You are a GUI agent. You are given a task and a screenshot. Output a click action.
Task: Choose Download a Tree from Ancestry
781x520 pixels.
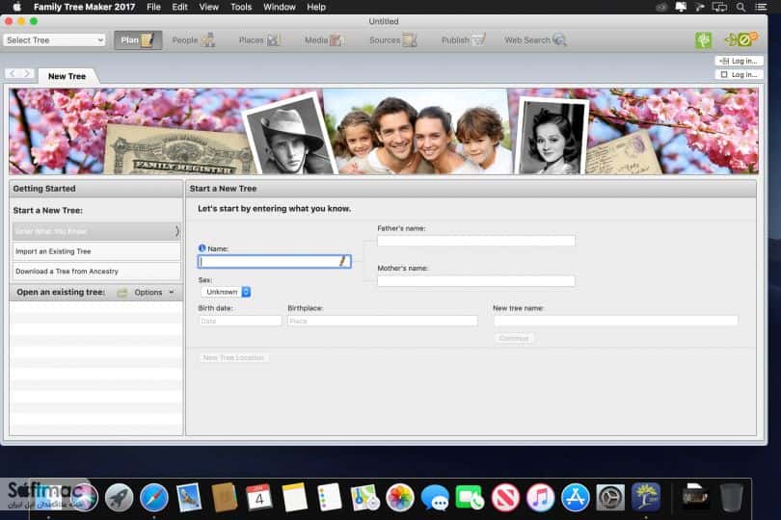click(96, 272)
